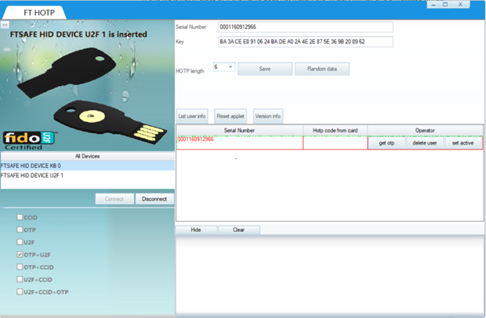Click set active for the user

tap(463, 143)
